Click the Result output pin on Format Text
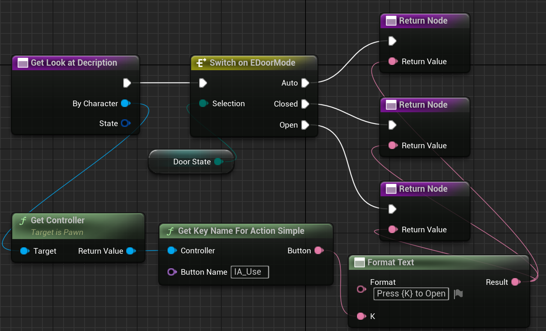The height and width of the screenshot is (331, 546). coord(516,282)
